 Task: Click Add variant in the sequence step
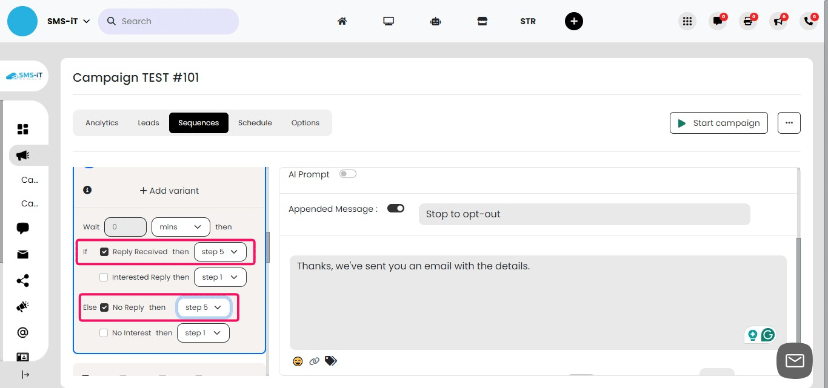pos(169,190)
